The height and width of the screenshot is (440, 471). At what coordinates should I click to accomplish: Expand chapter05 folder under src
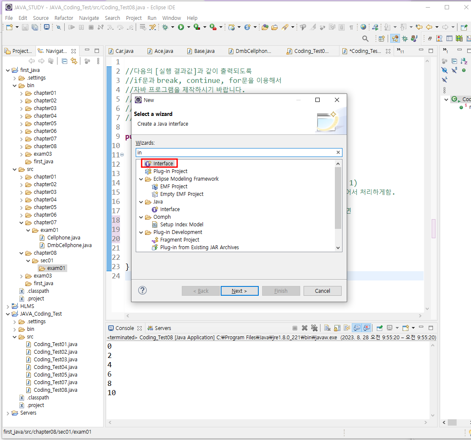click(x=21, y=207)
